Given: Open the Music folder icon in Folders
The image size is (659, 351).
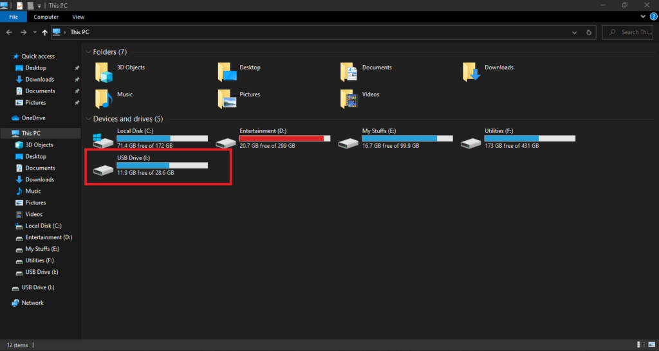Looking at the screenshot, I should [x=104, y=99].
